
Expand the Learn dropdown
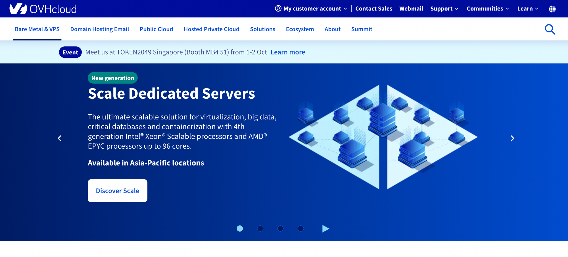point(528,9)
